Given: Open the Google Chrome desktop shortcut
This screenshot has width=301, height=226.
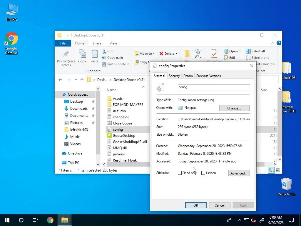Looking at the screenshot, I should pyautogui.click(x=11, y=43).
